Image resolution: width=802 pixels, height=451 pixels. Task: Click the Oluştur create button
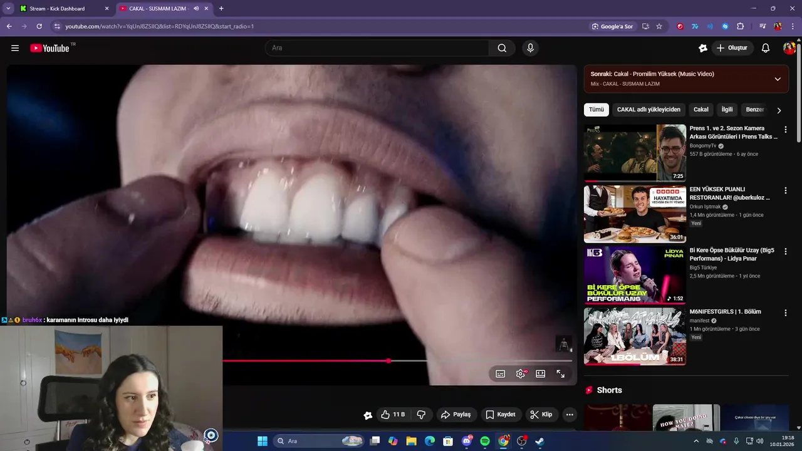point(732,48)
